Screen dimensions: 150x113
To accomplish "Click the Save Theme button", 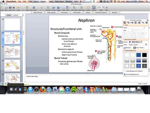I will [x=139, y=48].
